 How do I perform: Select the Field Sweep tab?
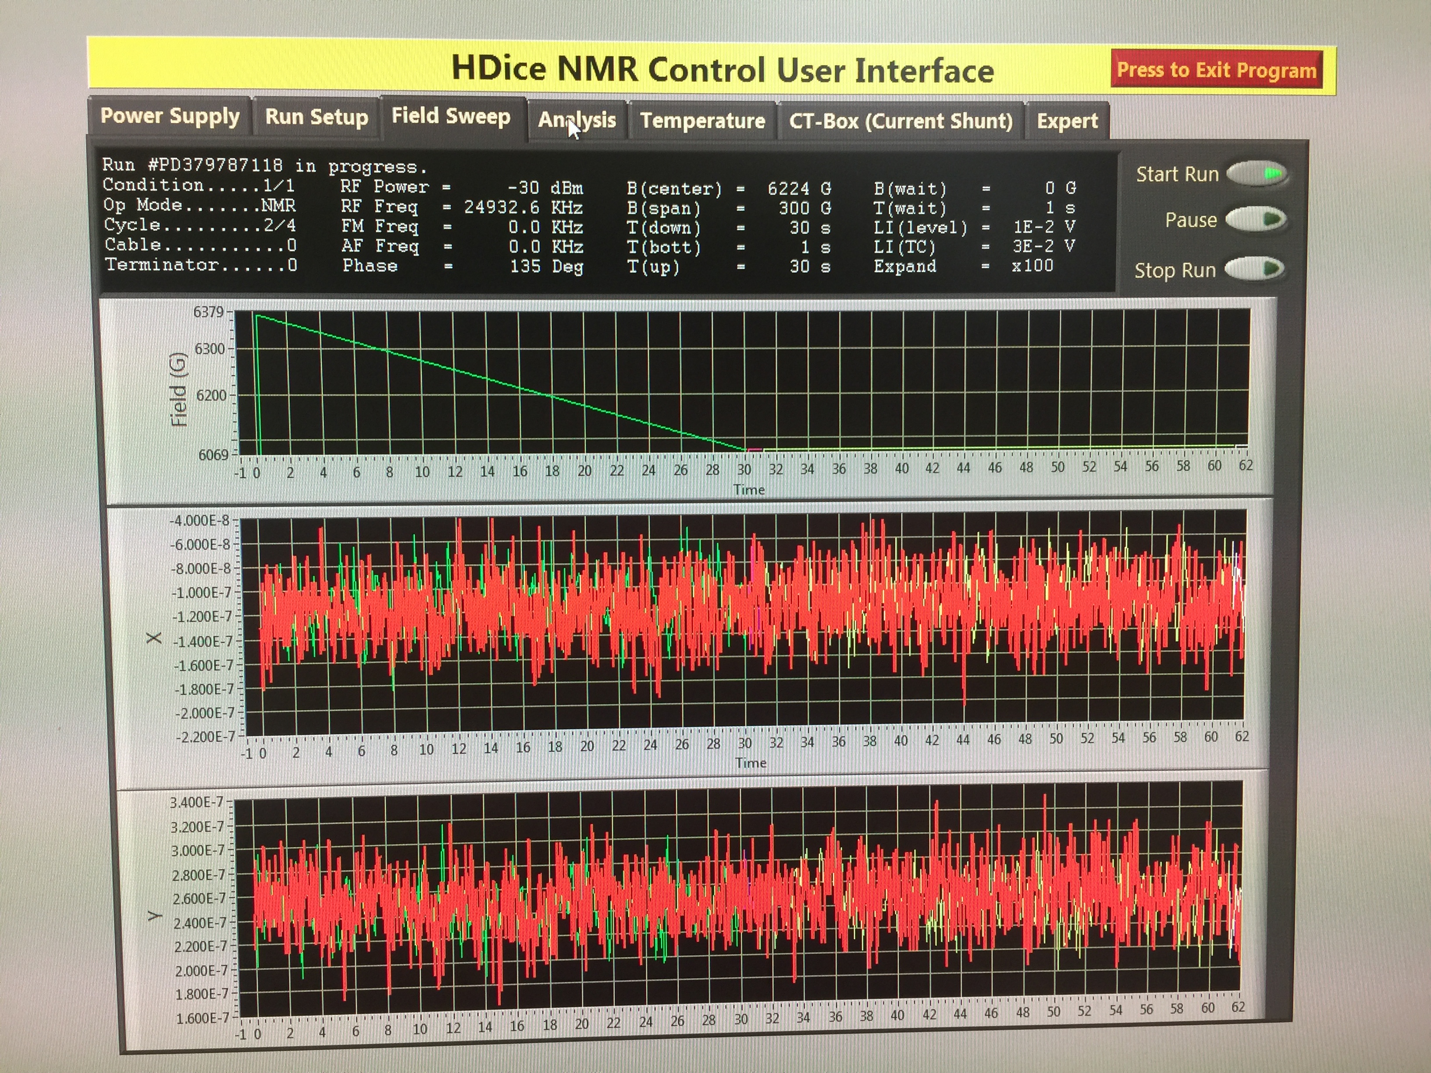click(x=451, y=117)
